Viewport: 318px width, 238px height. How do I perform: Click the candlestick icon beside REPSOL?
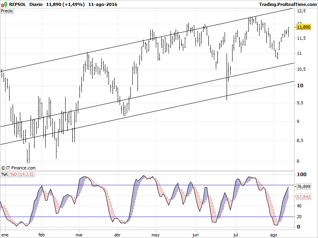(x=4, y=4)
